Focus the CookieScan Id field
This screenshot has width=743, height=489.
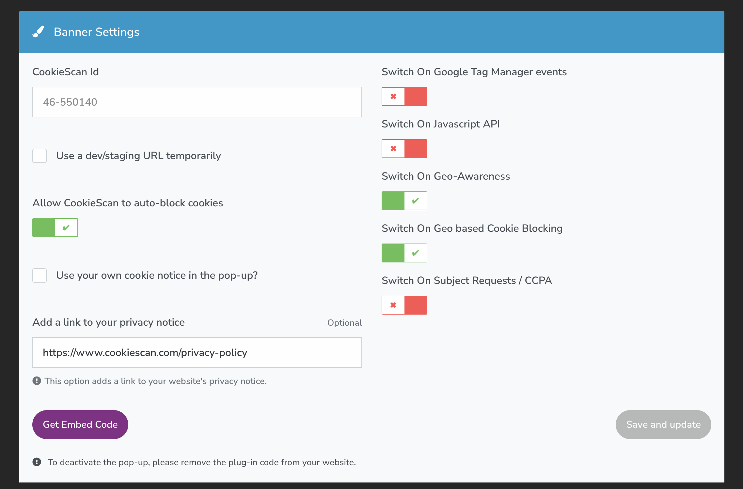click(x=197, y=102)
